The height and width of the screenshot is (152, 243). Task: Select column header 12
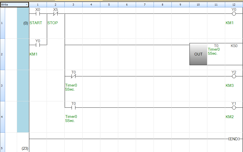pos(234,5)
